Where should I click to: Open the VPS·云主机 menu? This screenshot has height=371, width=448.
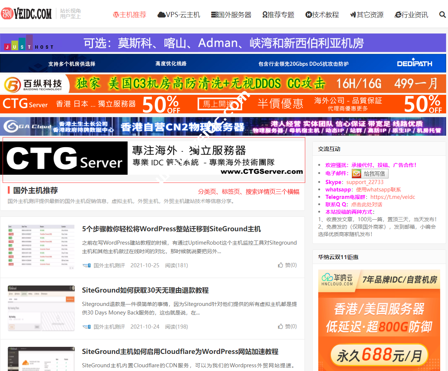pyautogui.click(x=179, y=15)
